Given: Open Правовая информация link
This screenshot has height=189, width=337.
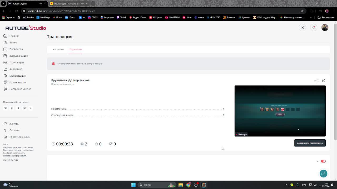Looking at the screenshot, I should click(x=14, y=156).
